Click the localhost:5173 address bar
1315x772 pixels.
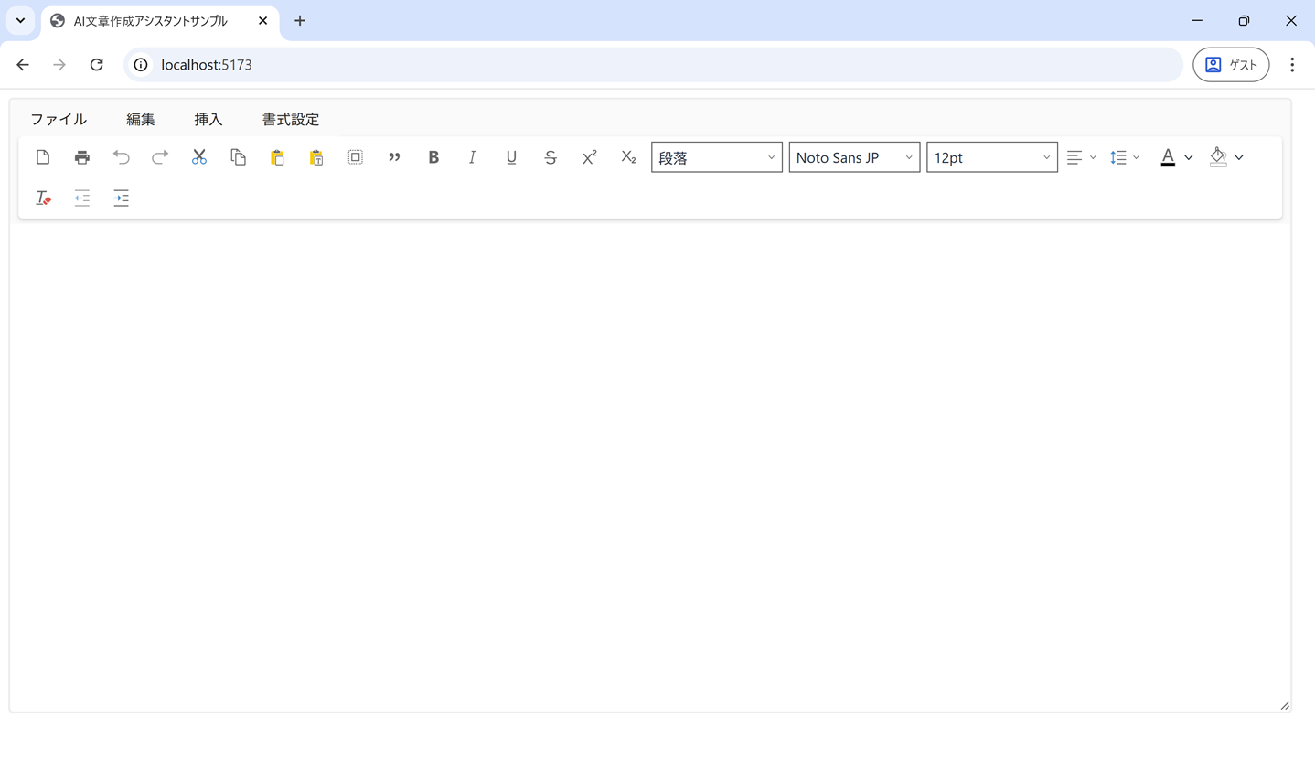coord(640,65)
